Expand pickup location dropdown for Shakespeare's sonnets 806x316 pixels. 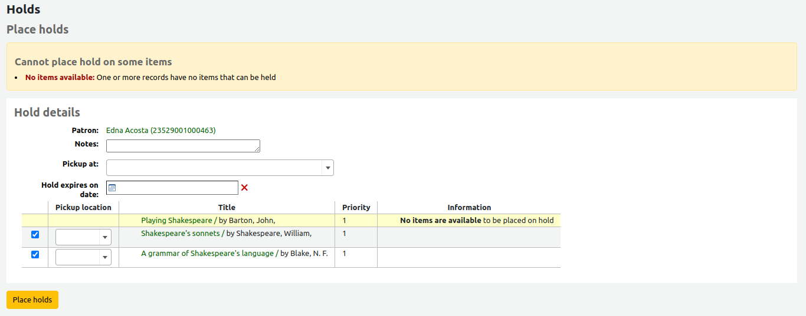(83, 237)
